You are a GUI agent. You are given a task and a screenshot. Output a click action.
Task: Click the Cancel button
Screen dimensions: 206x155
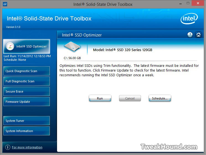130,98
